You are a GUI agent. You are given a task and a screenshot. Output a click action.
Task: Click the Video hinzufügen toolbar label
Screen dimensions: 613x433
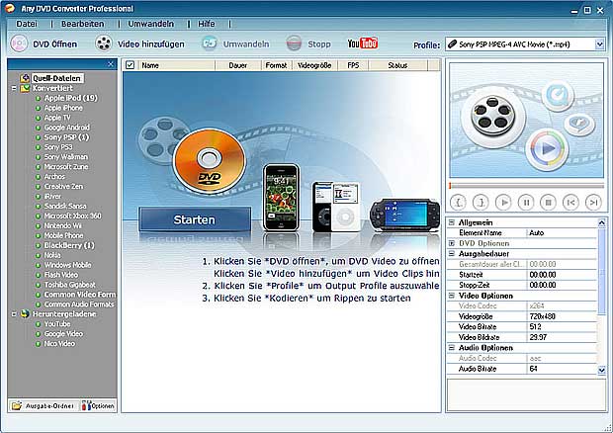click(151, 44)
